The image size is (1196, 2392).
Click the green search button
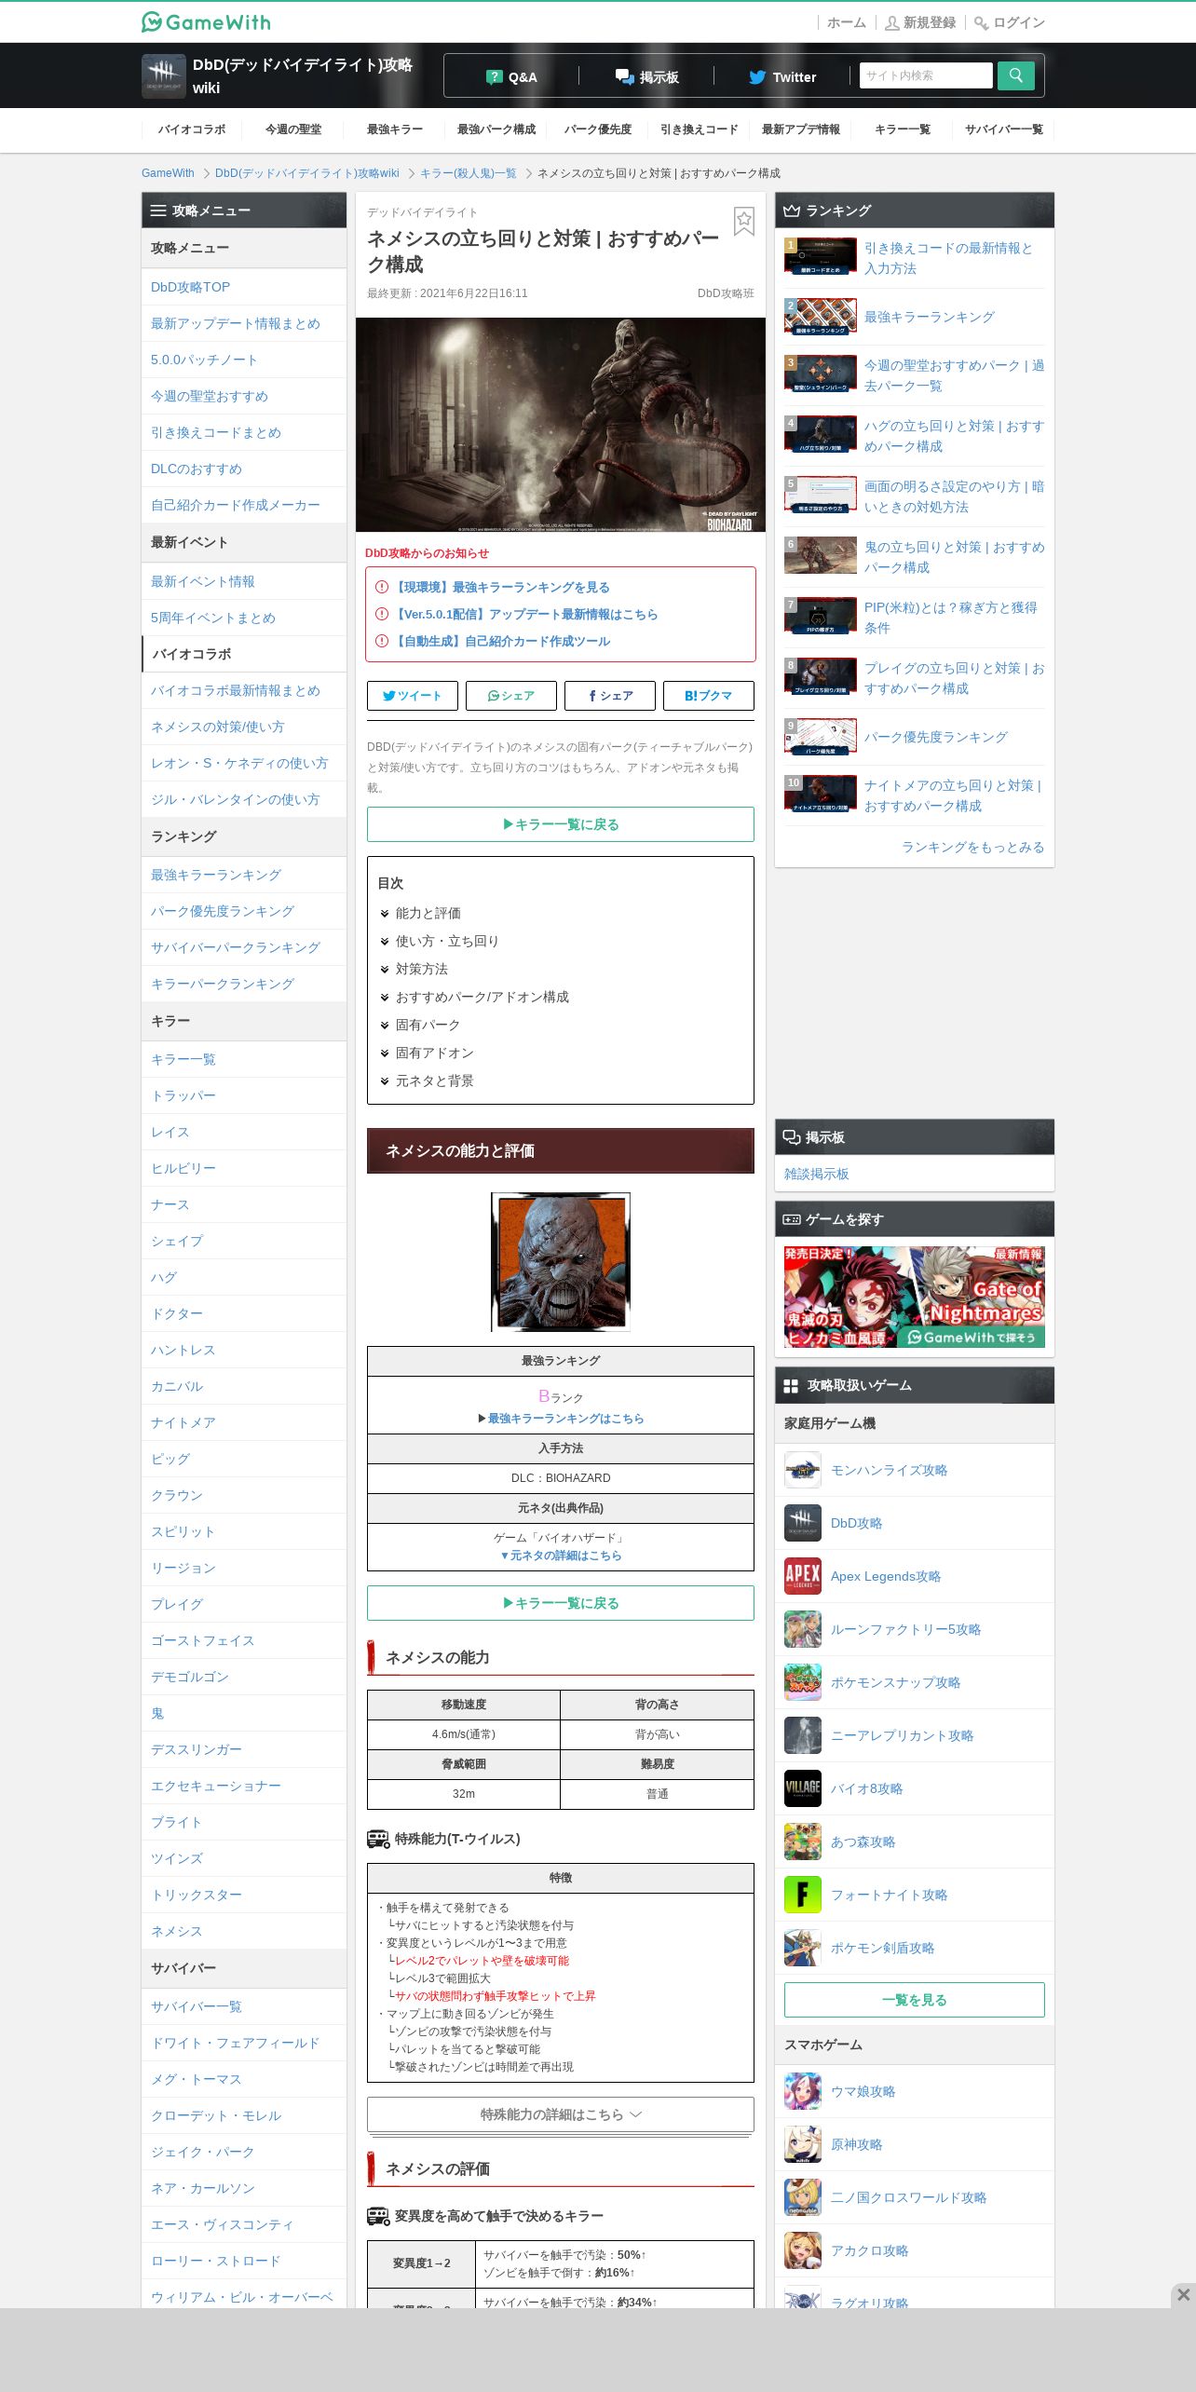(x=1015, y=75)
